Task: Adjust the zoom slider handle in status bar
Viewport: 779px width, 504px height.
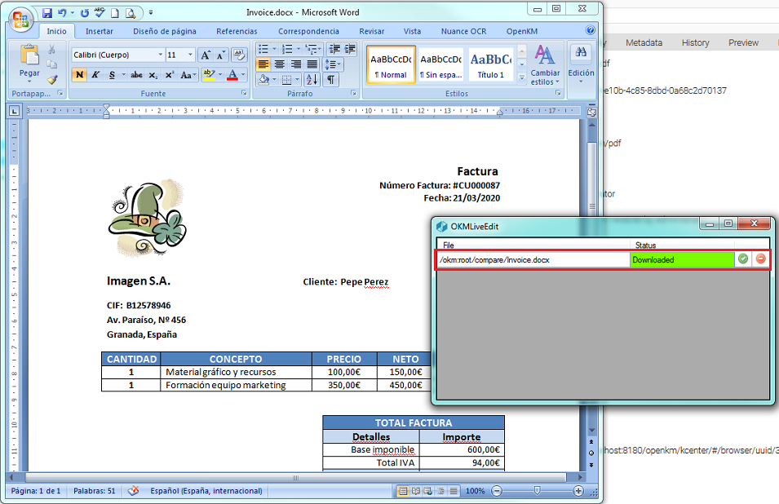Action: (x=537, y=491)
